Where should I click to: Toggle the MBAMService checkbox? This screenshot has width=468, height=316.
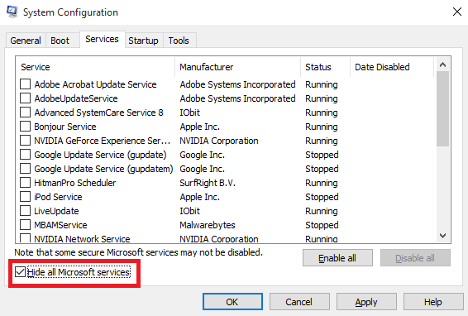tap(25, 225)
